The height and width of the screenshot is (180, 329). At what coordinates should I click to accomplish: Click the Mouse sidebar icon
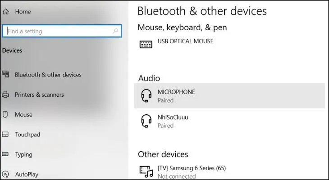point(5,114)
